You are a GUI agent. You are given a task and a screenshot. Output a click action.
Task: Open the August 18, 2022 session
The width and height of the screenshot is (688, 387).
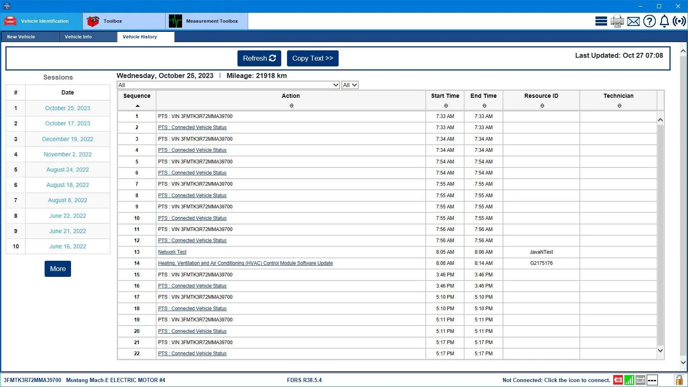tap(68, 185)
